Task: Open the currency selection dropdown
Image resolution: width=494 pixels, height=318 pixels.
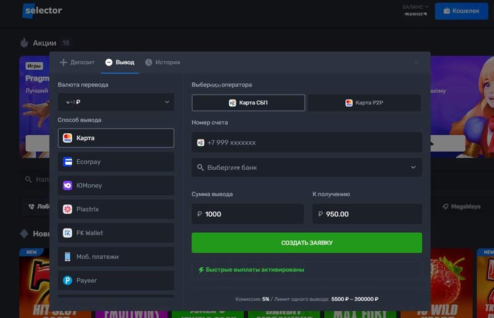Action: pyautogui.click(x=116, y=102)
